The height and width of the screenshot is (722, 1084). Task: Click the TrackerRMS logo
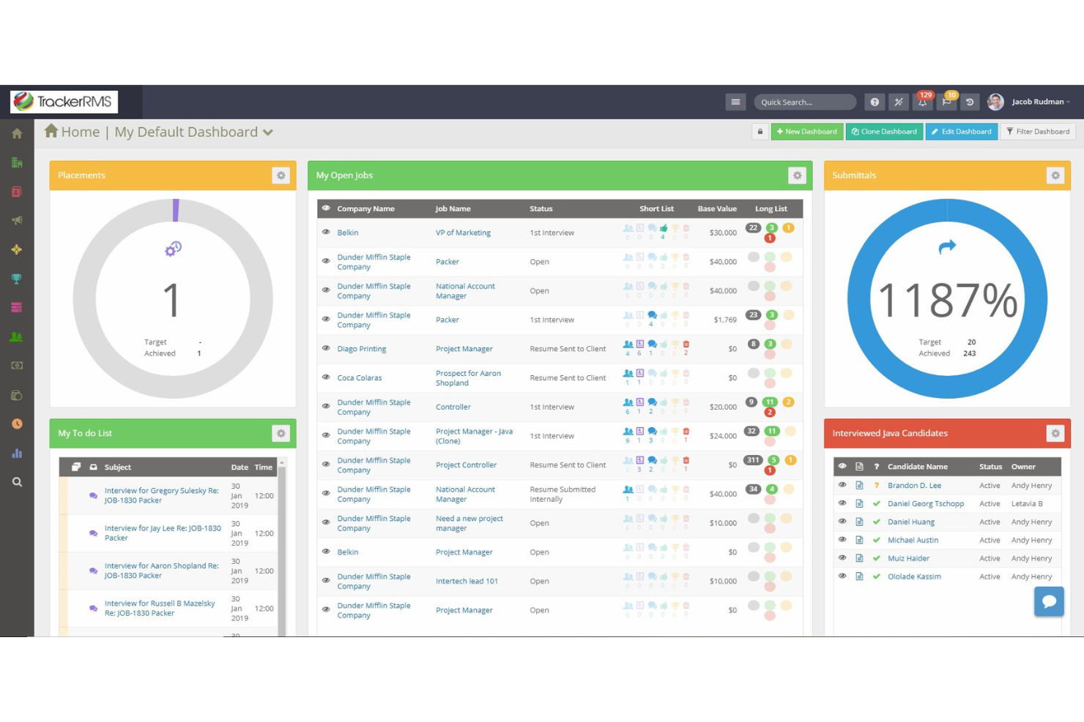pos(64,102)
